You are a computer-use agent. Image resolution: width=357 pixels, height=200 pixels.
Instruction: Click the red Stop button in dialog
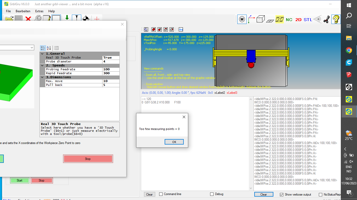coord(88,159)
